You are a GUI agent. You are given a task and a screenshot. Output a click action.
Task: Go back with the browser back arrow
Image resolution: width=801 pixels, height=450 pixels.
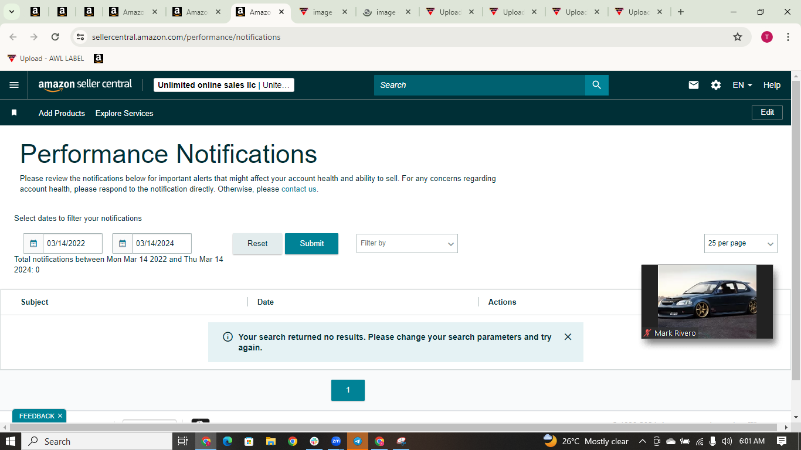(x=13, y=37)
